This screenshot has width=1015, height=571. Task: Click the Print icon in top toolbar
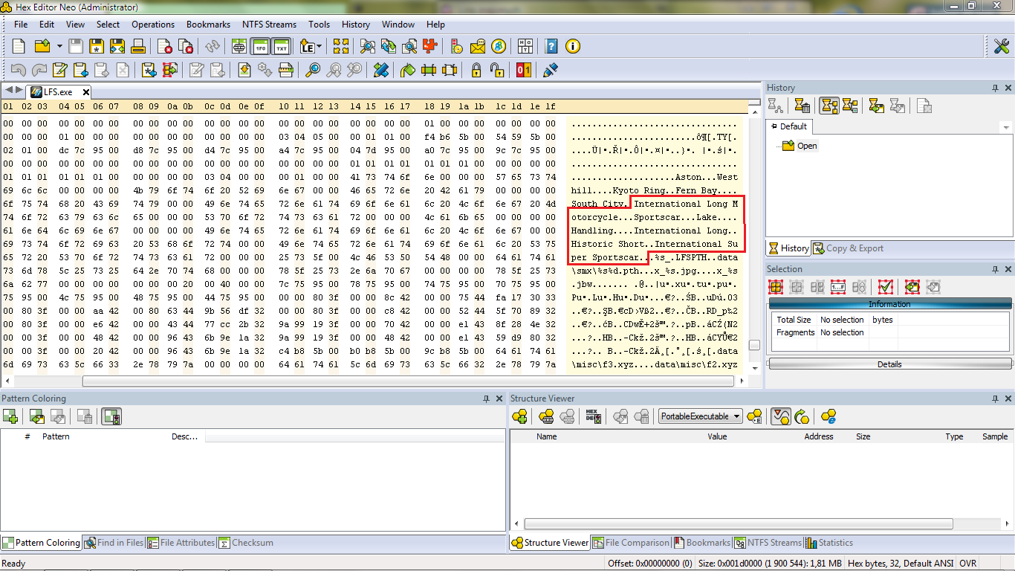[x=138, y=46]
